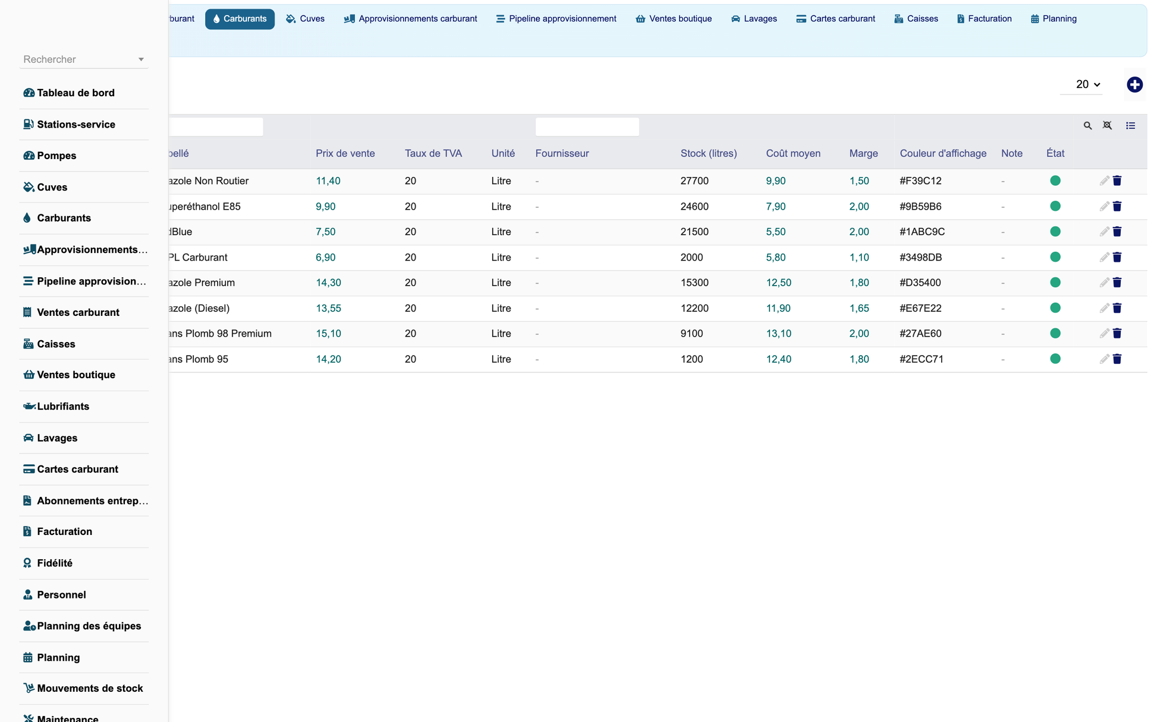
Task: Switch to the Cuves top tab
Action: (305, 19)
